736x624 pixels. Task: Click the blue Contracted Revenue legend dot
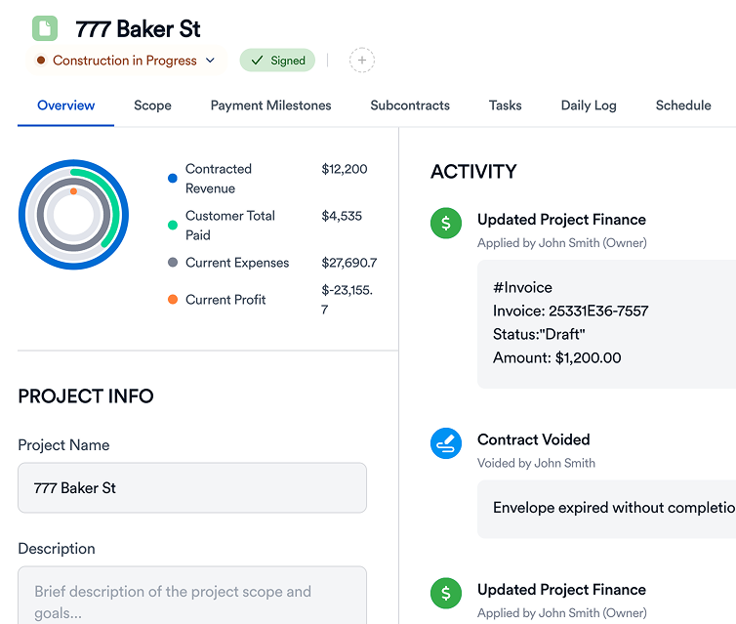pos(172,178)
